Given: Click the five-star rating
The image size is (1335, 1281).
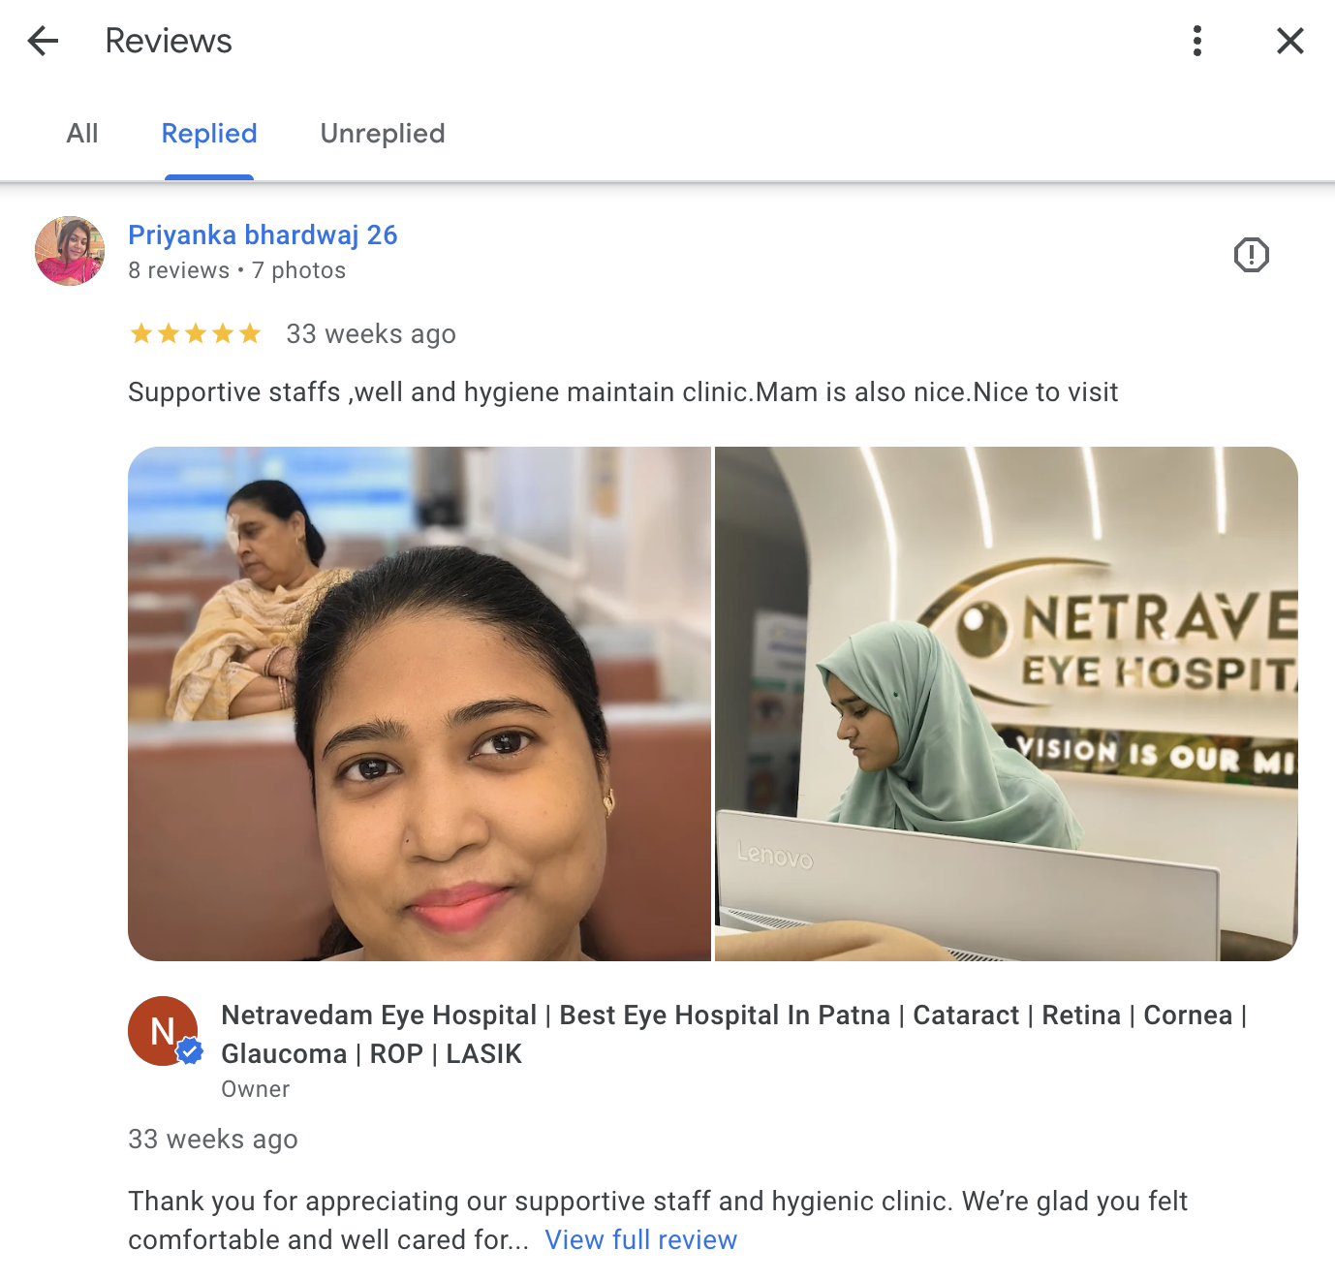Looking at the screenshot, I should click(x=196, y=333).
